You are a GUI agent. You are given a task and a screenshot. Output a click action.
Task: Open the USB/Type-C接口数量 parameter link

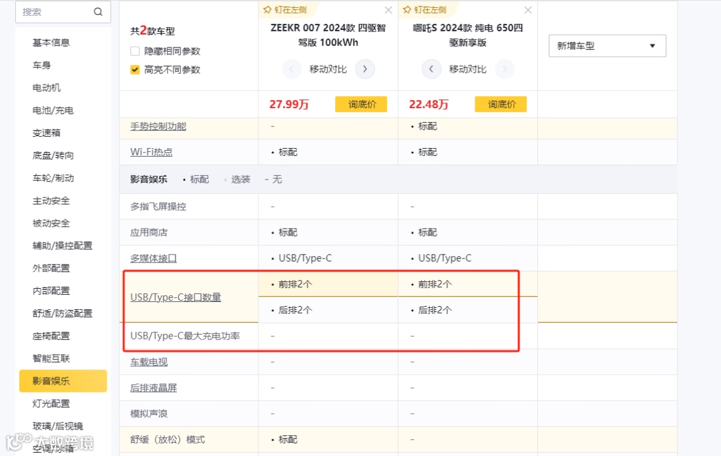click(x=176, y=297)
